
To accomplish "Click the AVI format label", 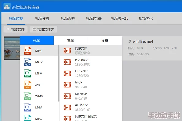I will (38, 85).
